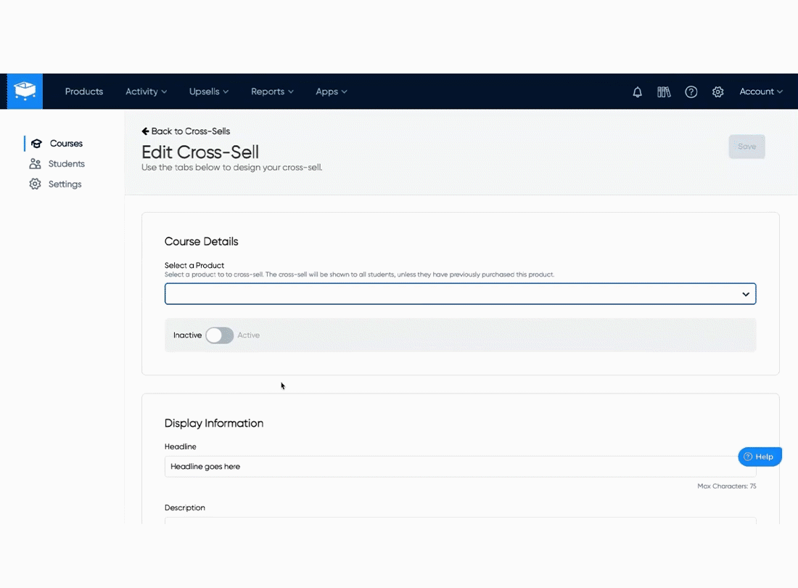Click the graduation cap home logo
The width and height of the screenshot is (798, 588).
(x=25, y=91)
